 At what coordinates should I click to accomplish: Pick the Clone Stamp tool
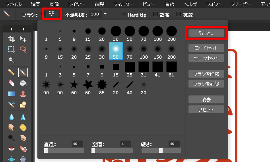(x=23, y=94)
